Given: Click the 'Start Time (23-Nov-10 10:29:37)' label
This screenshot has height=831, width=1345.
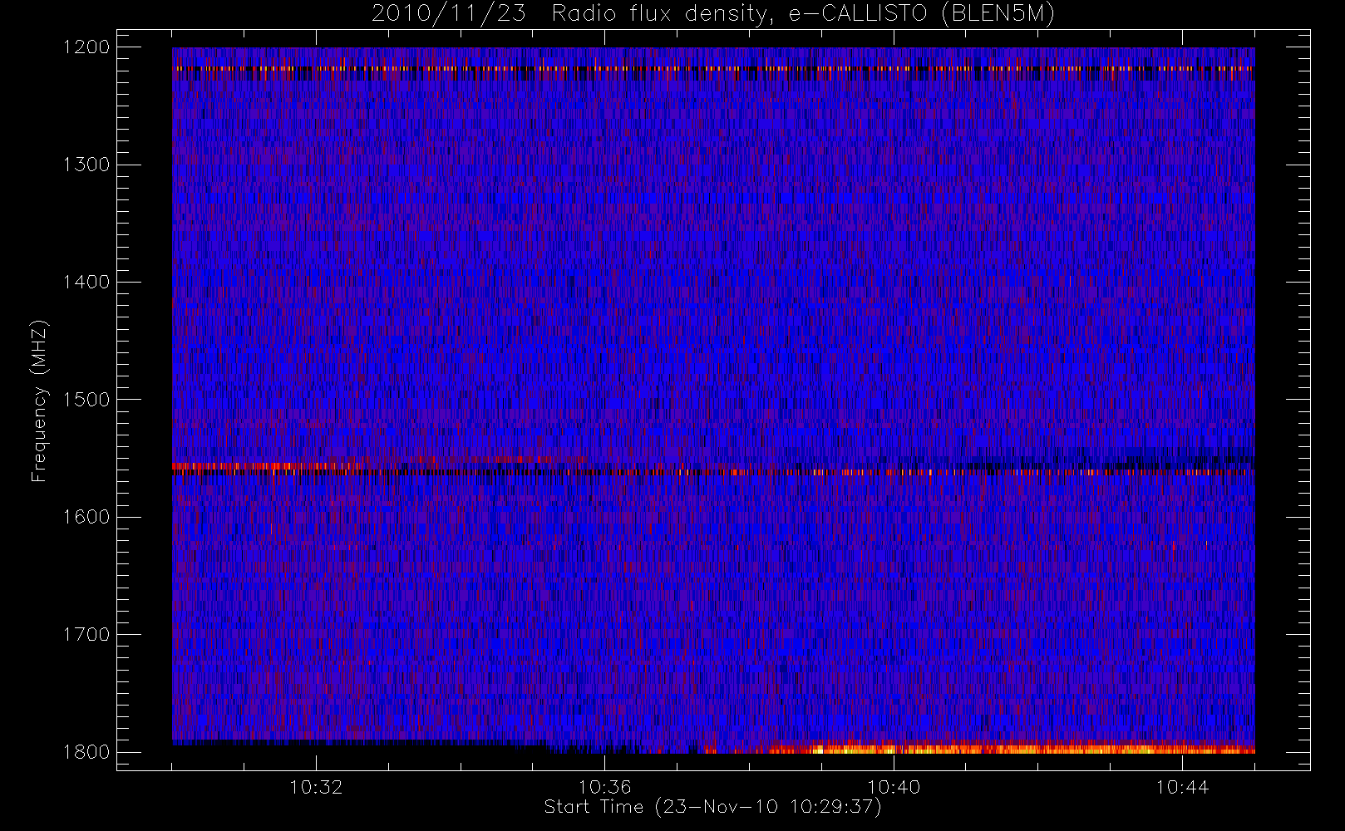Looking at the screenshot, I should click(x=712, y=807).
